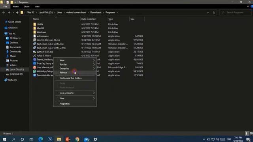Switch to the View ribbon tab

(x=37, y=7)
